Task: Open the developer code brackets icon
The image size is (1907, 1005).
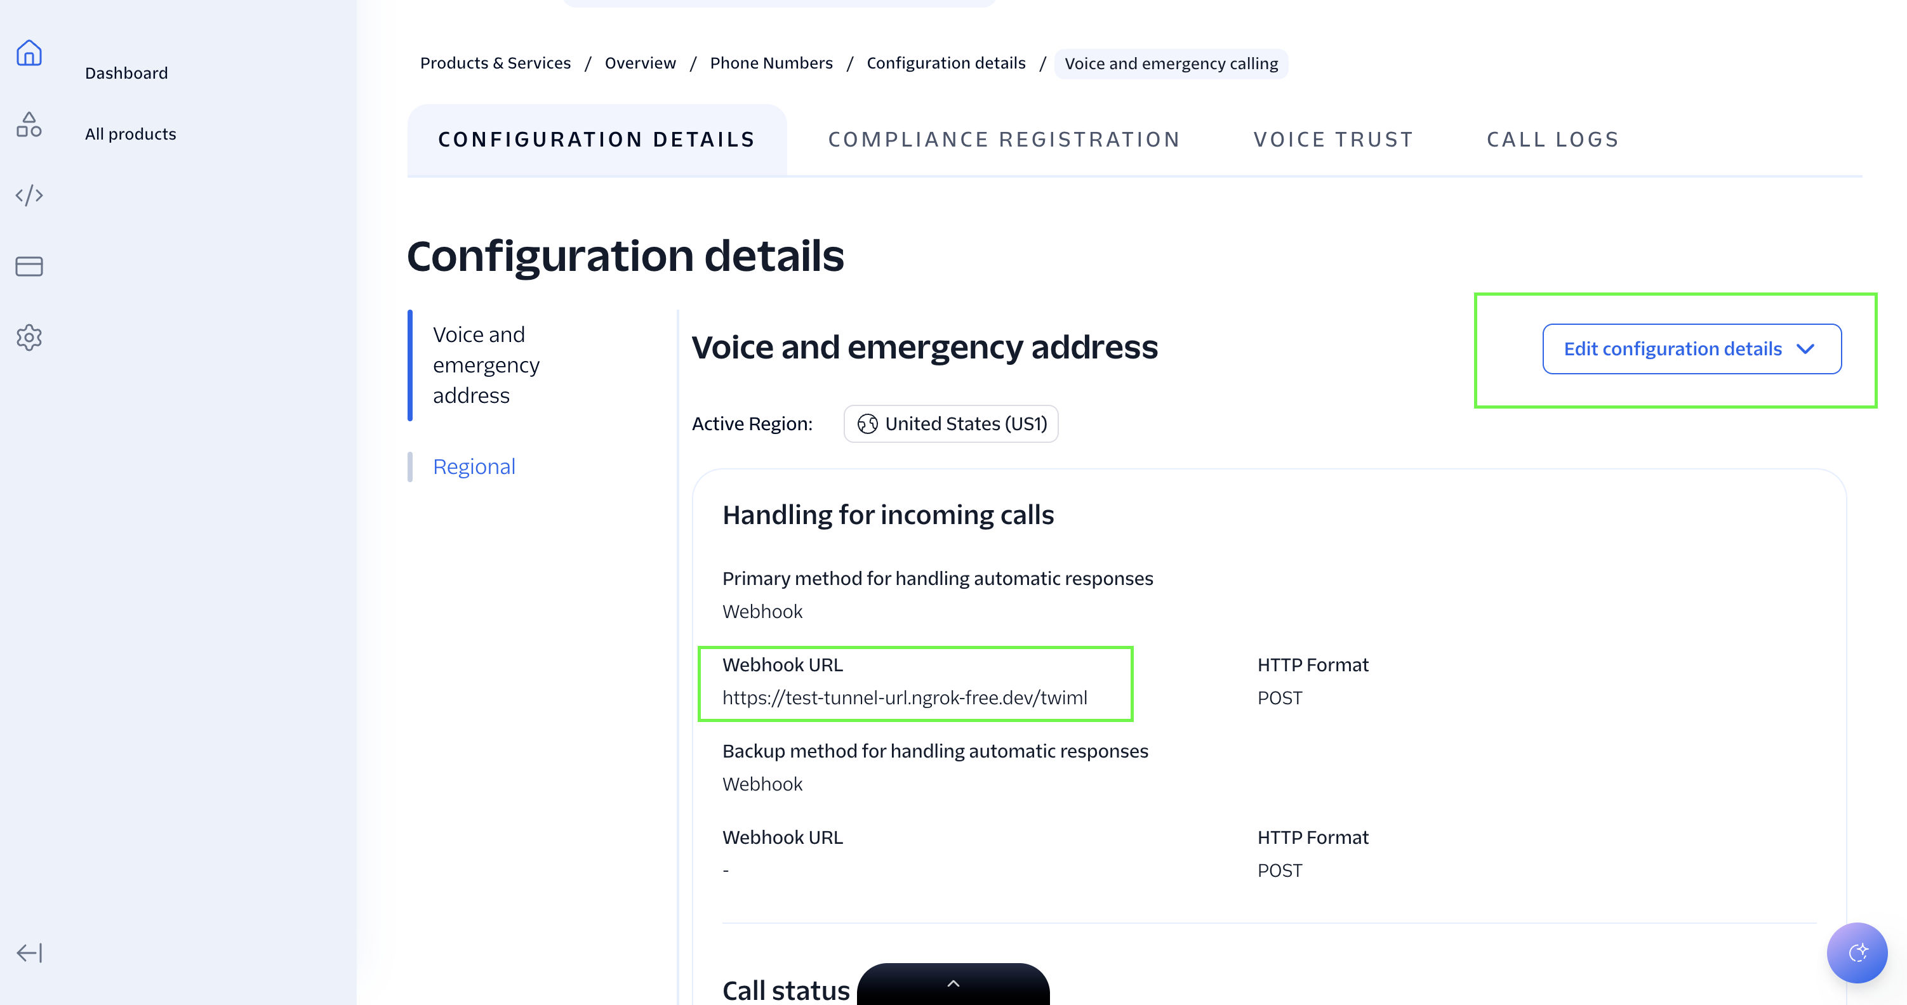Action: click(x=29, y=195)
